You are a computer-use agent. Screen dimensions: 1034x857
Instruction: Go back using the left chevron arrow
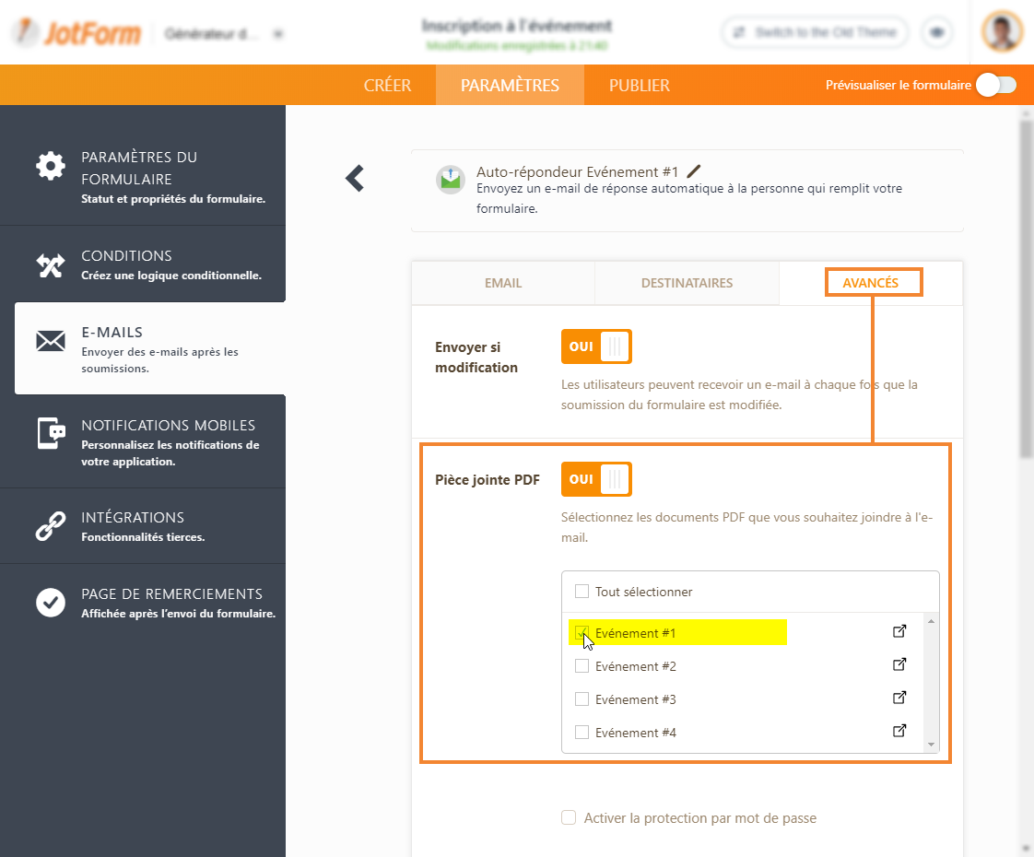click(x=355, y=178)
